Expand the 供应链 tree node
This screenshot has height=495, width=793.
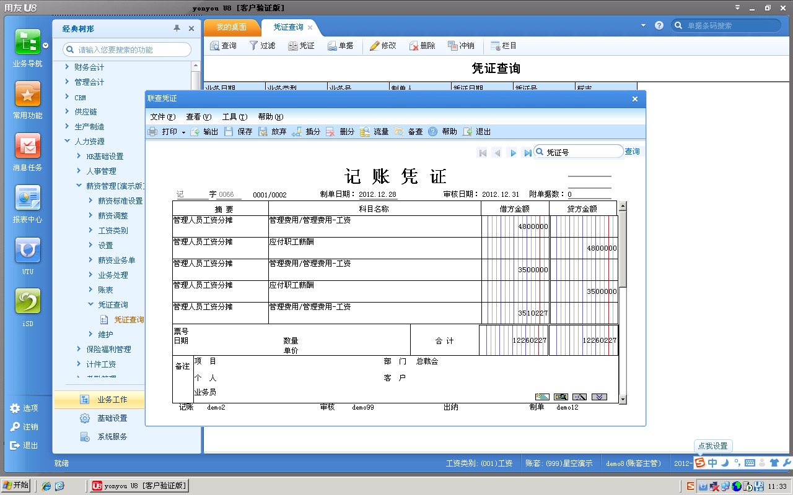point(68,111)
